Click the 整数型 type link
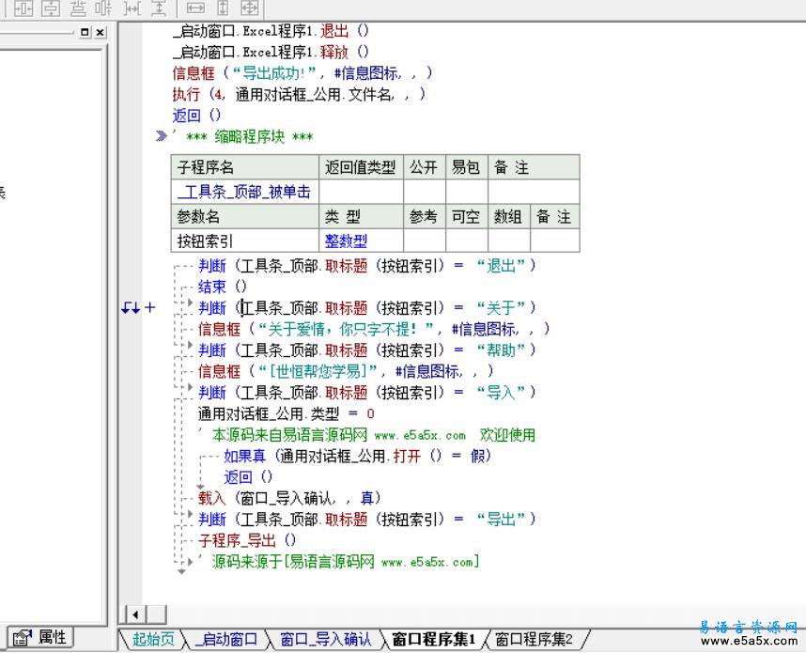 [346, 241]
